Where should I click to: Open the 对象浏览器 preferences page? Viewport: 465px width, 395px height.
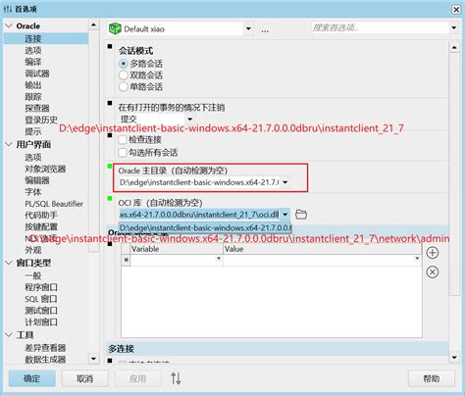coord(45,169)
